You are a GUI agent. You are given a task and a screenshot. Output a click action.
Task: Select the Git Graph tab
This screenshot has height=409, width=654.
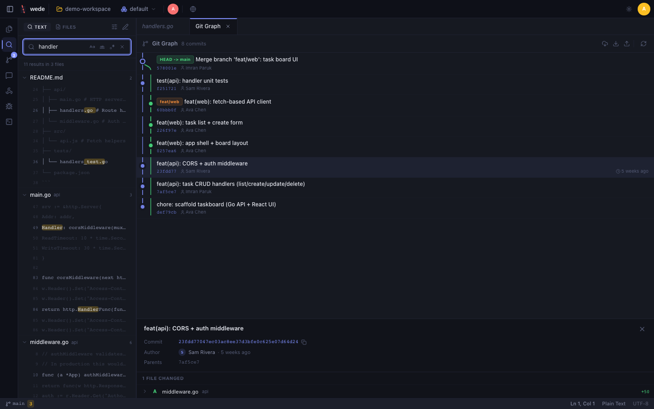pos(213,26)
